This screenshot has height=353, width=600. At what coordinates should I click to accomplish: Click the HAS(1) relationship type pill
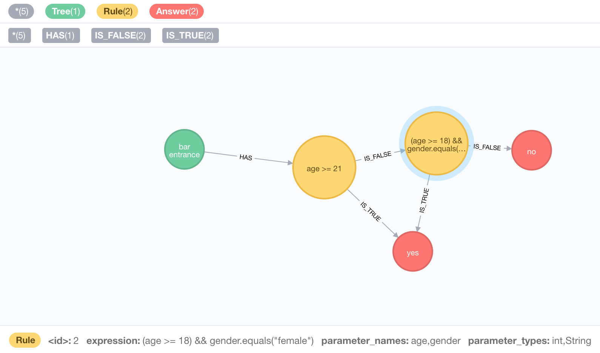coord(61,35)
